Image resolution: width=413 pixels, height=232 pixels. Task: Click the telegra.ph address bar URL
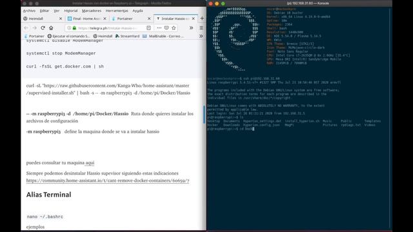[x=108, y=28]
